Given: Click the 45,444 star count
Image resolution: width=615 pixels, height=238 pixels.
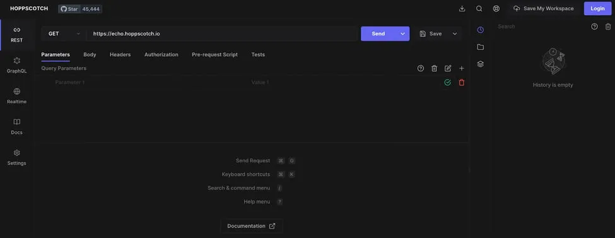Looking at the screenshot, I should coord(91,9).
